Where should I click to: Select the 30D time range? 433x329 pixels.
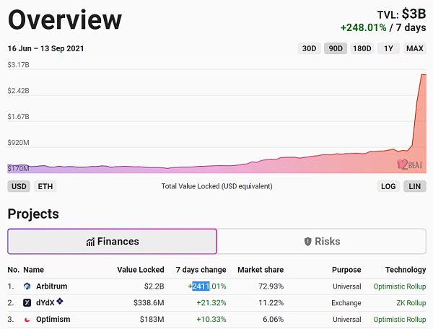[x=309, y=48]
